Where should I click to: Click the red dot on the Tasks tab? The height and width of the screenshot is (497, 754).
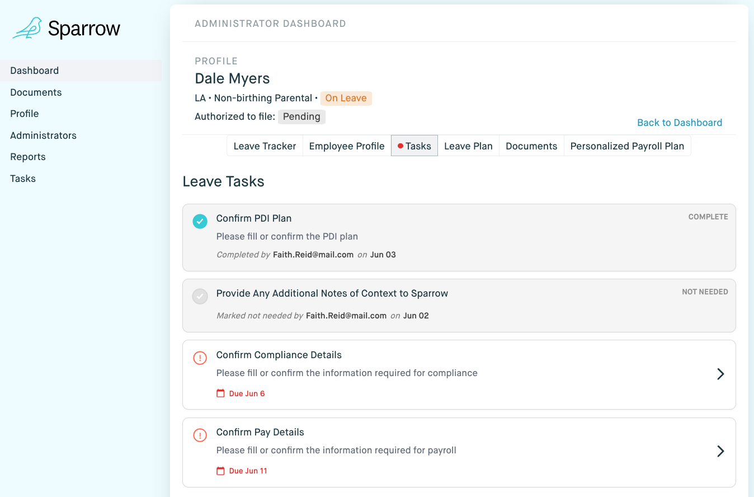coord(400,146)
